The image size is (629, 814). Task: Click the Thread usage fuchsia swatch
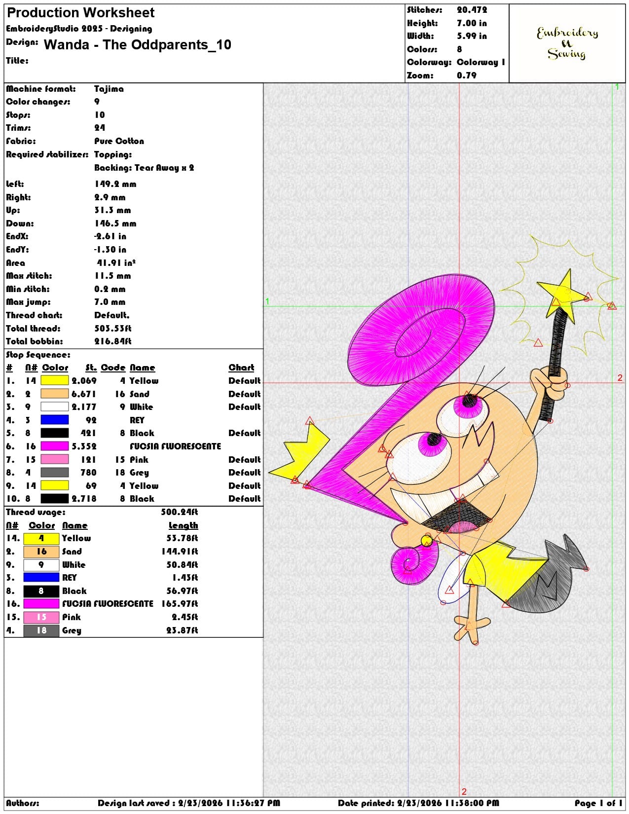coord(41,604)
